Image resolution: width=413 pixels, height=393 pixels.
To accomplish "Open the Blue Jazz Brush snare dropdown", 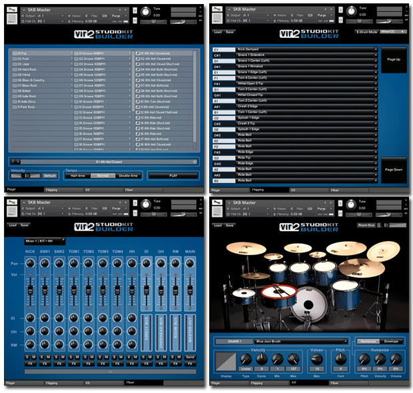I will 301,341.
